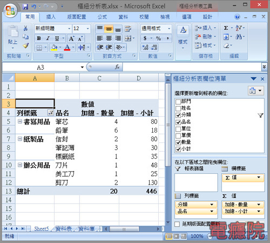Click the Orientation text rotation icon
This screenshot has width=270, height=243.
(119, 48)
